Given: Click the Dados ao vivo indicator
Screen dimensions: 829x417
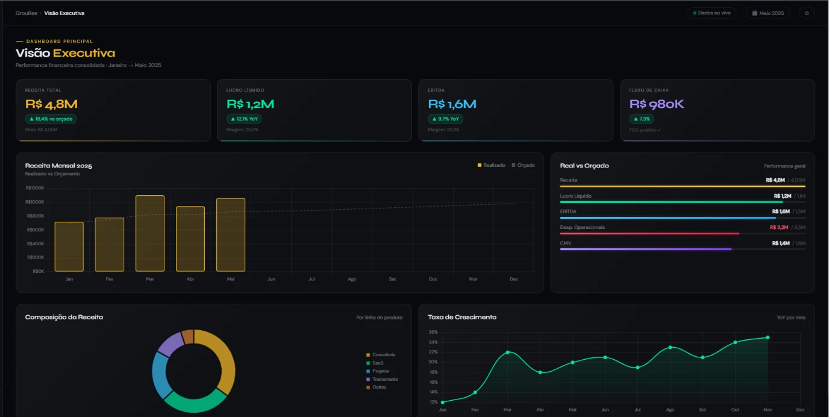Looking at the screenshot, I should tap(712, 13).
